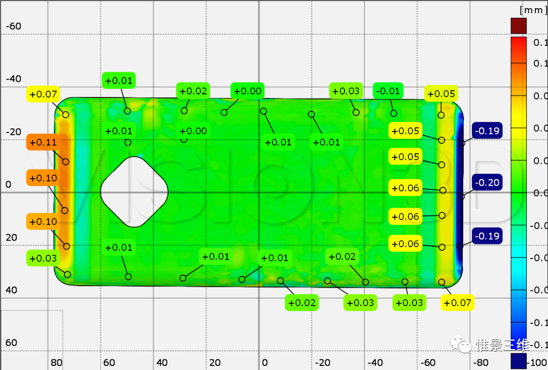Click the red segment of the color scale bar

pos(519,50)
